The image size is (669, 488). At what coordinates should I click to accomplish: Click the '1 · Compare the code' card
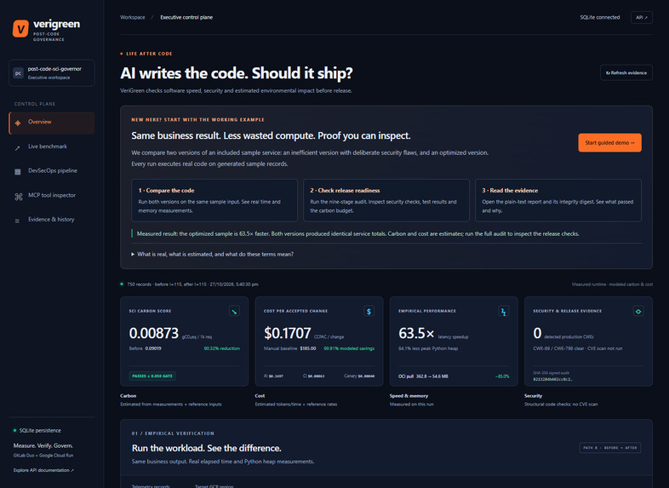pyautogui.click(x=214, y=200)
